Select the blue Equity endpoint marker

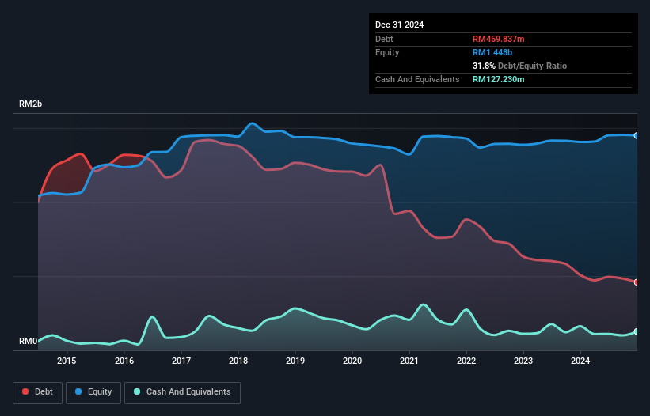click(x=637, y=136)
